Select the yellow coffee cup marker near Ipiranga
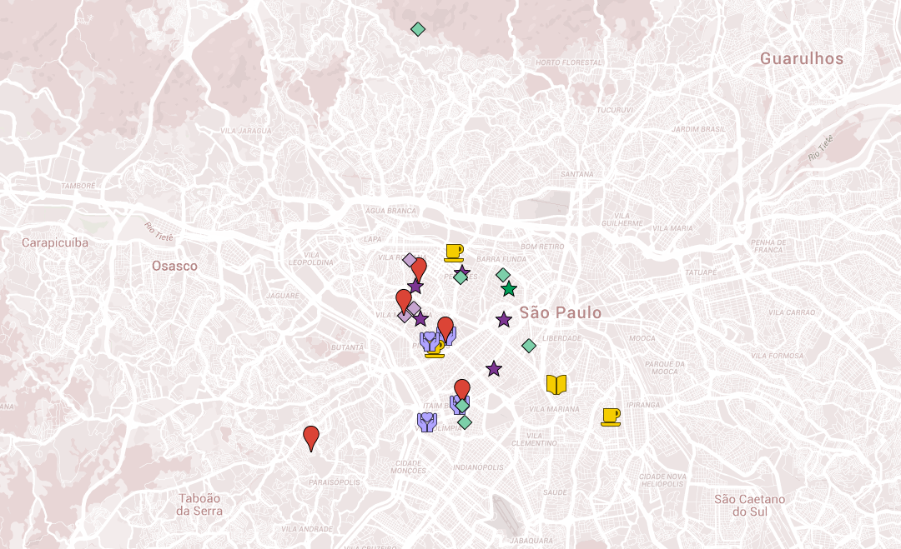901x549 pixels. [x=611, y=417]
